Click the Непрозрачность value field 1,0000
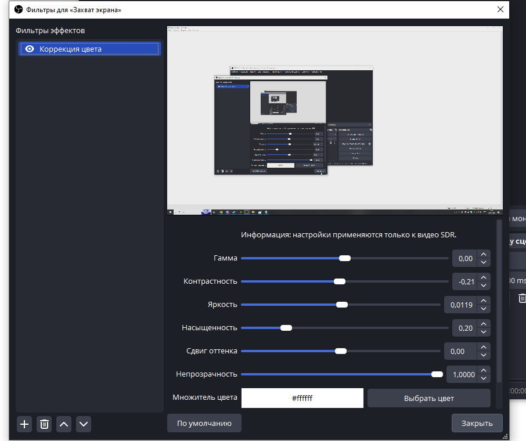This screenshot has height=441, width=526. 462,375
